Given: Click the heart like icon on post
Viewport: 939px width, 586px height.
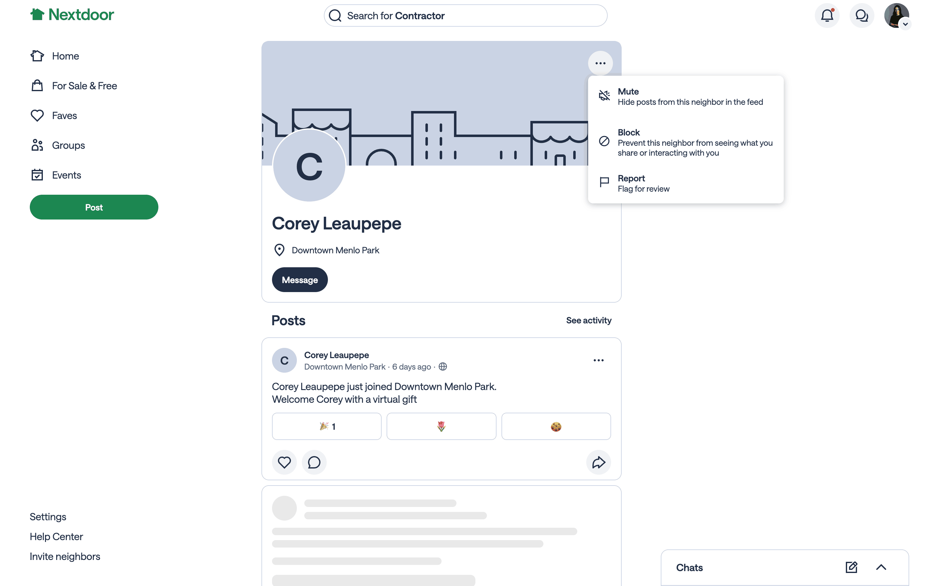Looking at the screenshot, I should 284,462.
